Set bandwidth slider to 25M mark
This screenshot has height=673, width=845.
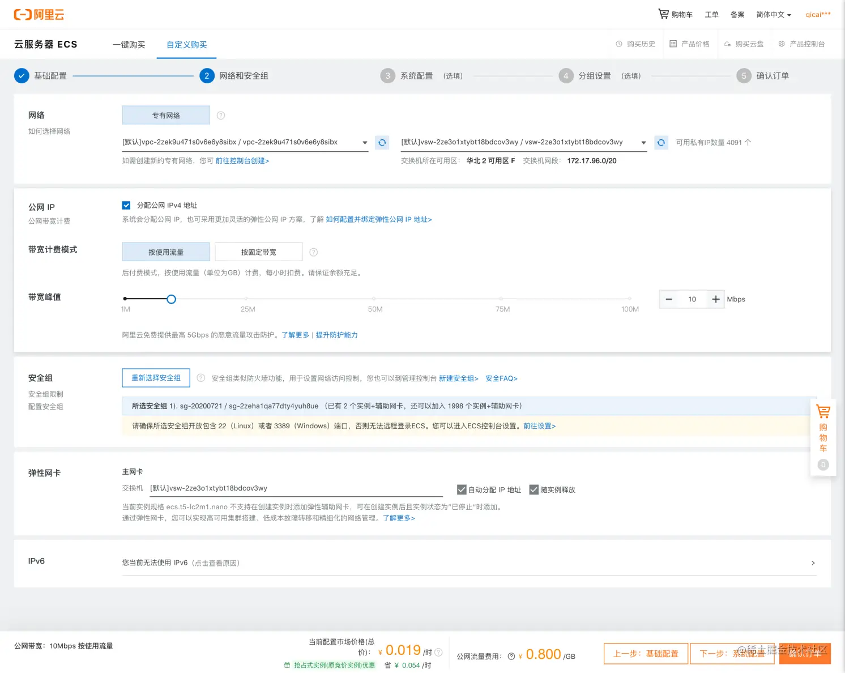pyautogui.click(x=246, y=299)
